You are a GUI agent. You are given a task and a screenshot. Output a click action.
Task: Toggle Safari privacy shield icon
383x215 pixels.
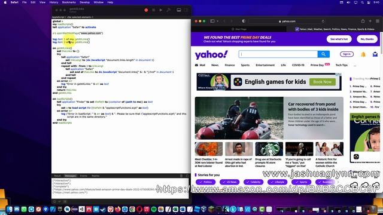[244, 21]
